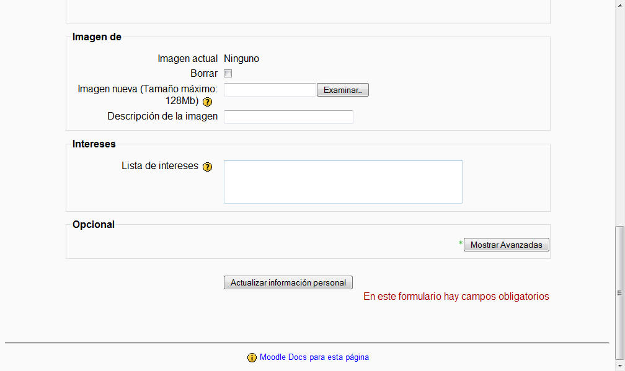Click the Descripción de la imagen field

point(288,117)
